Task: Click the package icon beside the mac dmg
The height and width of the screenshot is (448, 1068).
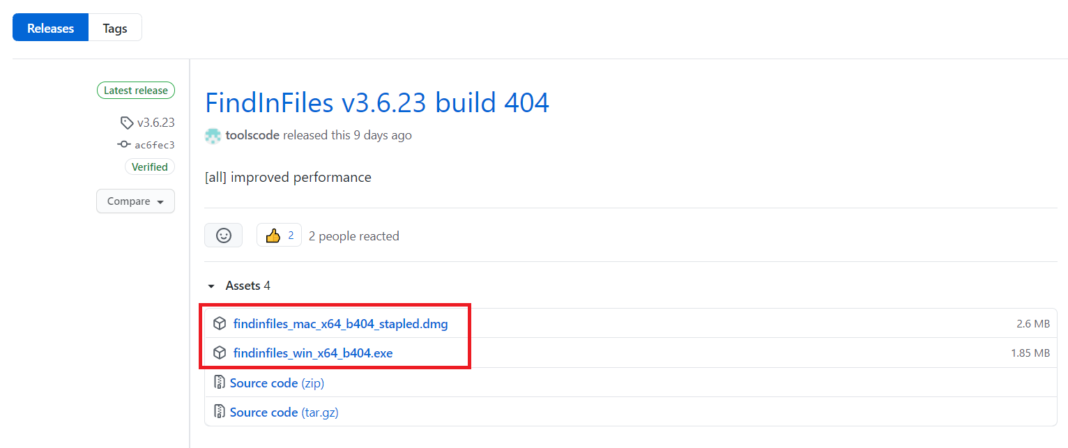Action: [220, 323]
